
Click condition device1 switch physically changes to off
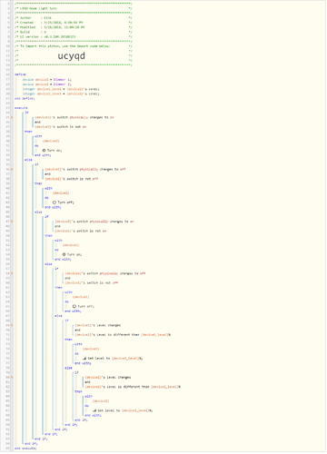[x=85, y=169]
